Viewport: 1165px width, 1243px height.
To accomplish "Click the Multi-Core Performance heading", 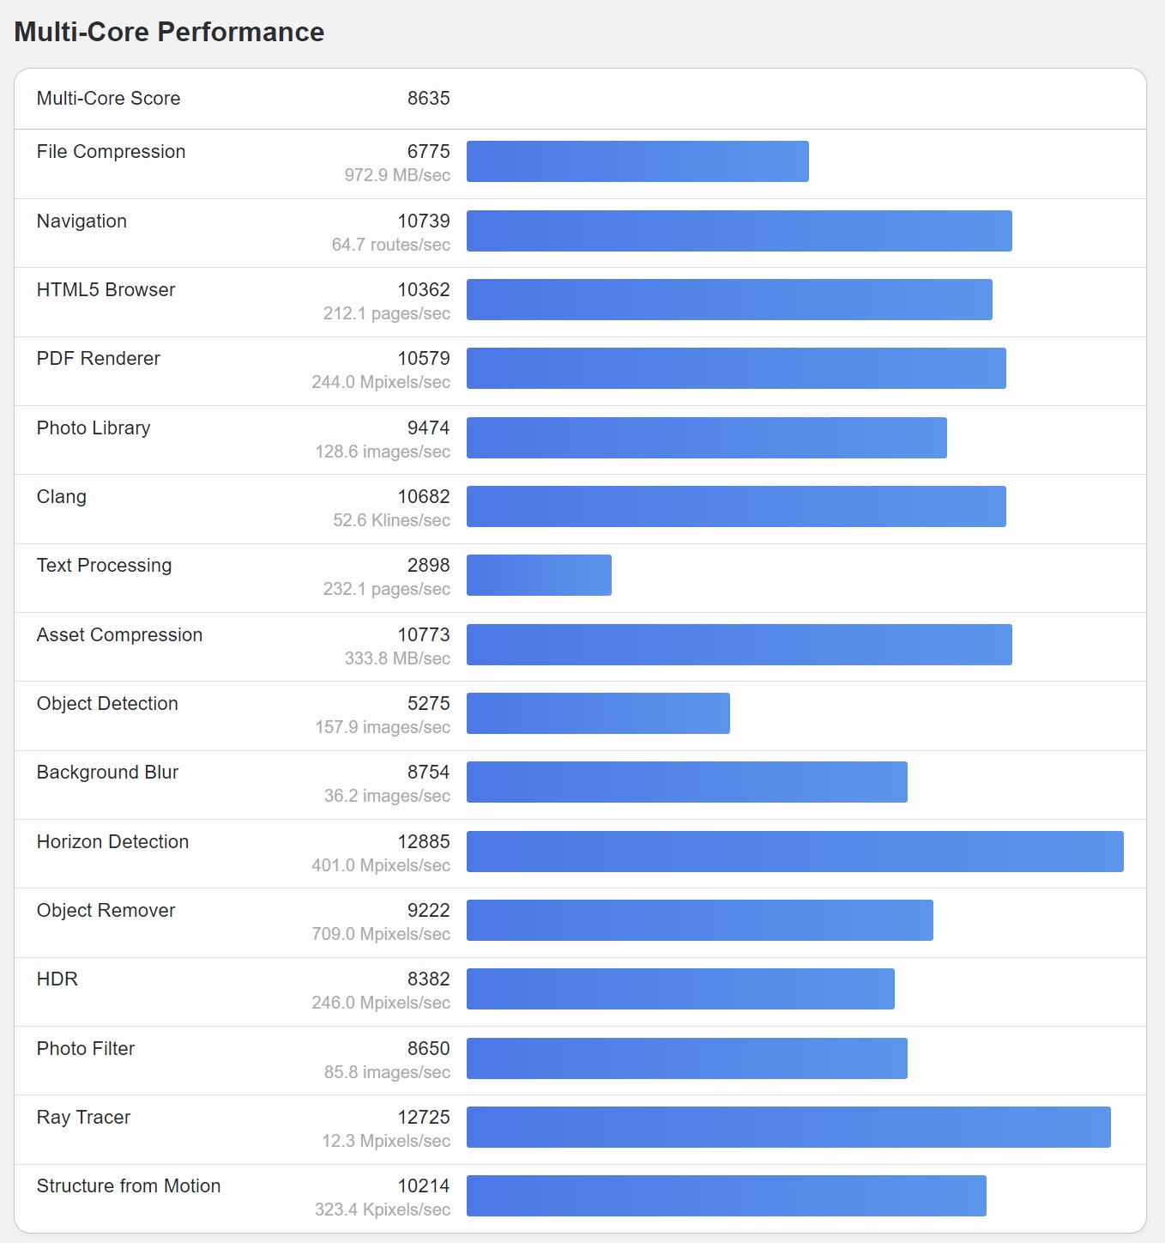I will [x=169, y=32].
